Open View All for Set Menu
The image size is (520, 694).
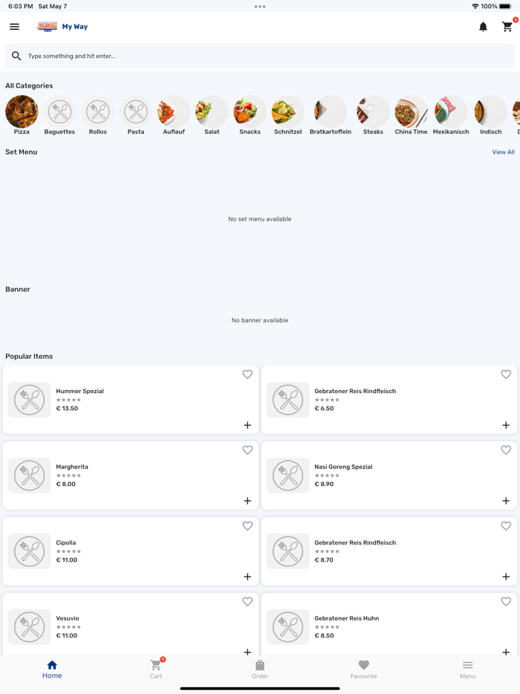click(503, 152)
